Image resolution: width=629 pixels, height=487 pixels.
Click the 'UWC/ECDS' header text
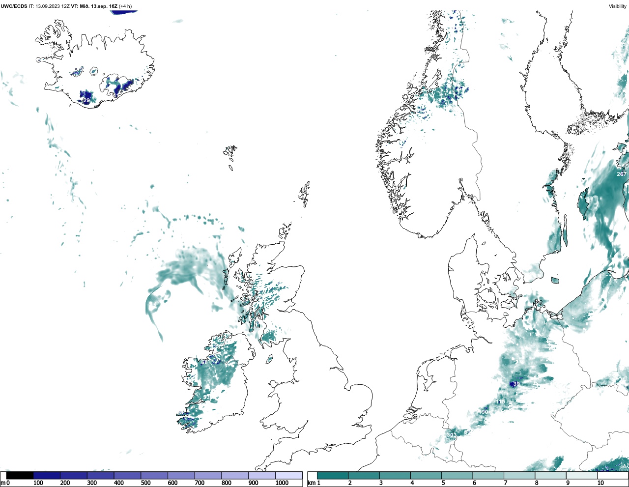click(x=14, y=6)
